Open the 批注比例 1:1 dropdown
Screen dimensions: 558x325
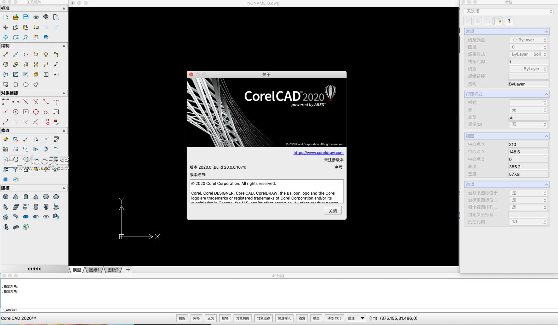point(528,222)
